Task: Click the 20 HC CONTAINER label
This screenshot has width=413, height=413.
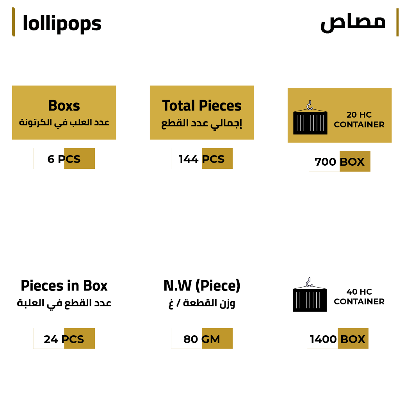Action: coord(359,120)
